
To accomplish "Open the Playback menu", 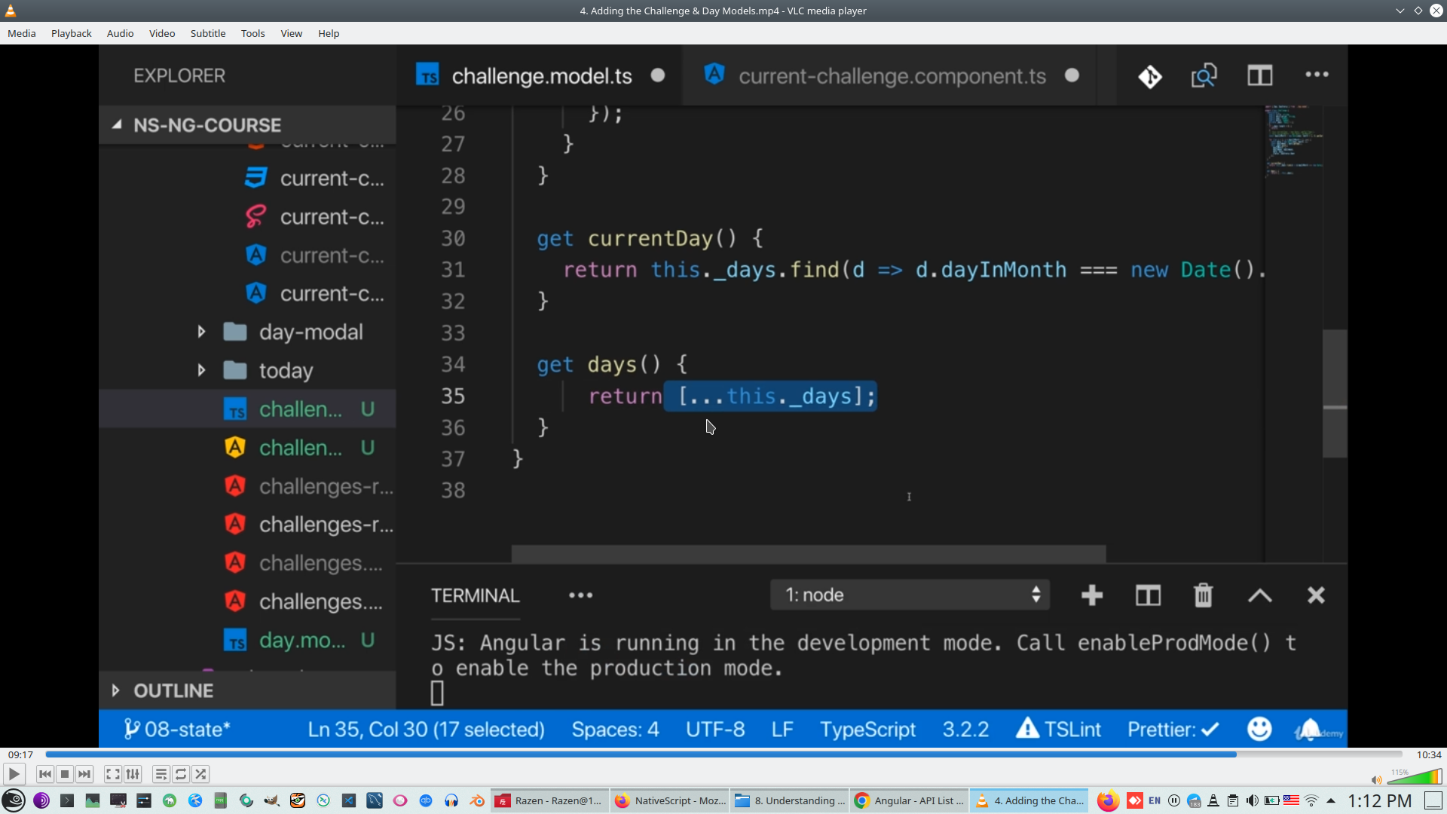I will pos(71,33).
